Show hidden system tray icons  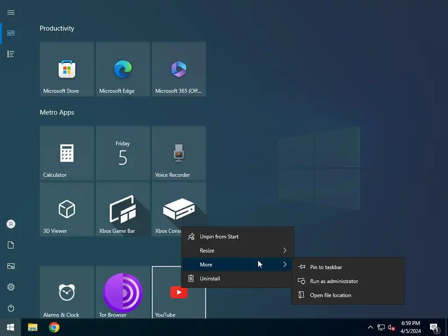point(370,327)
